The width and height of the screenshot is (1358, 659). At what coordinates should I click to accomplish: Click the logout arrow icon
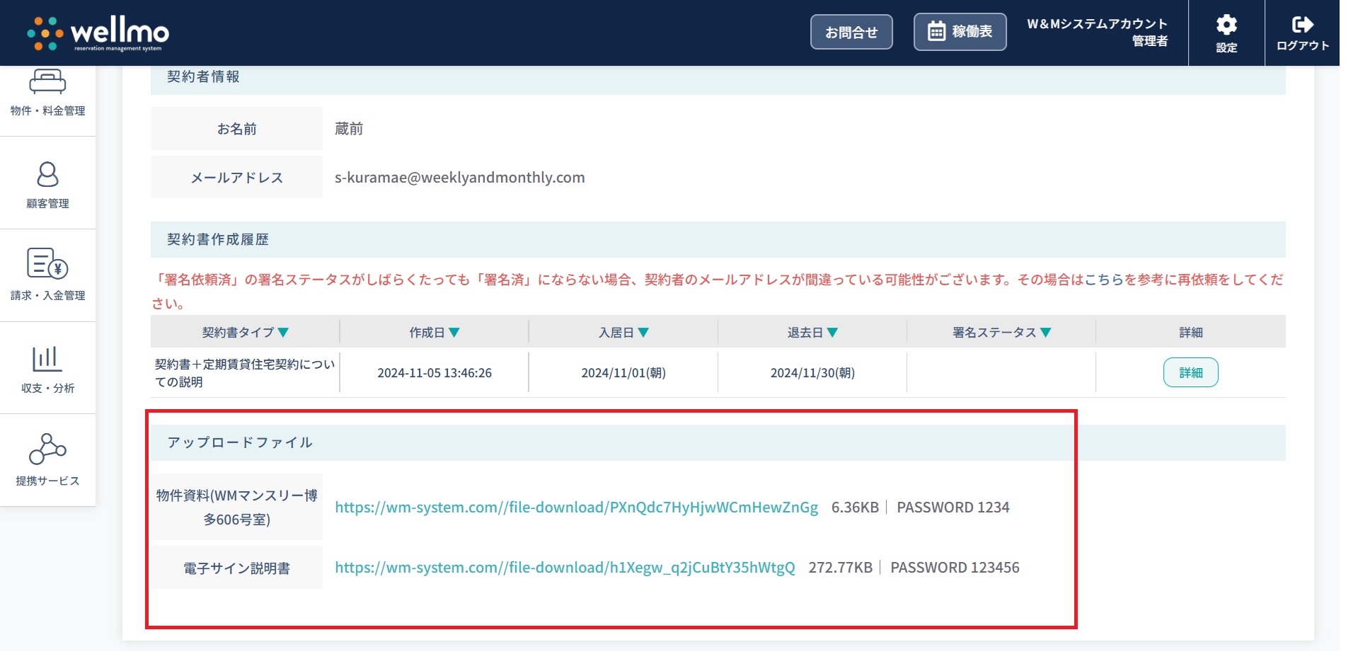(1302, 25)
